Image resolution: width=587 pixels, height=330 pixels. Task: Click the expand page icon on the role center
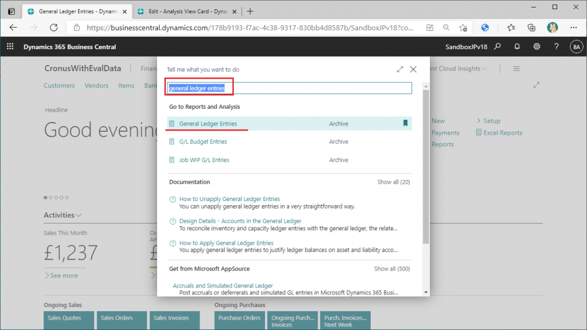[x=537, y=85]
